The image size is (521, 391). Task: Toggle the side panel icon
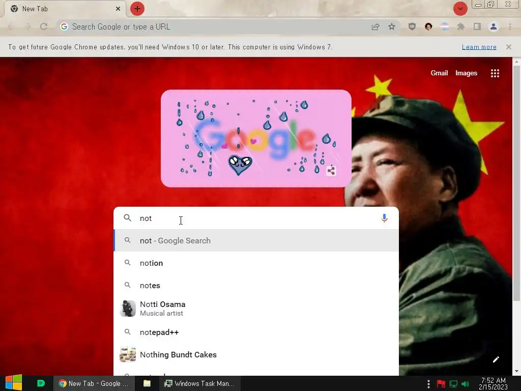(477, 26)
